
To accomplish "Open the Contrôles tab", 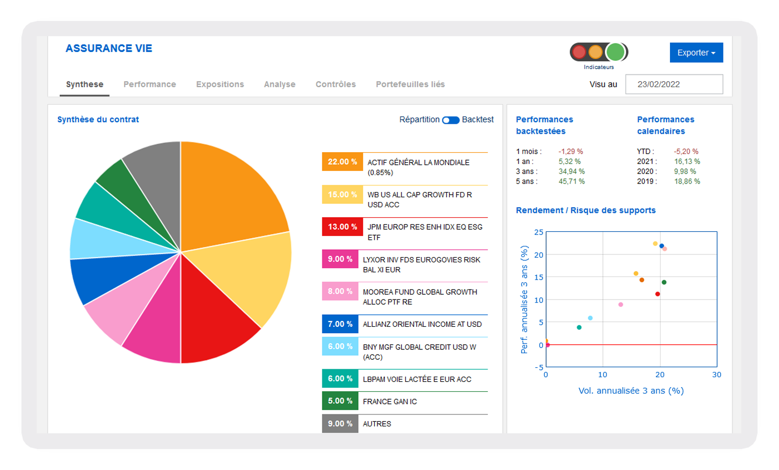I will [x=336, y=84].
